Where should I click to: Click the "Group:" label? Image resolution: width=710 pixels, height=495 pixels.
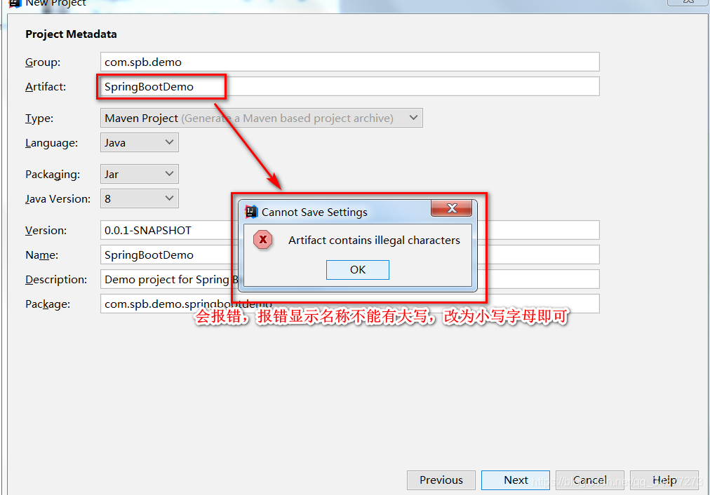43,62
